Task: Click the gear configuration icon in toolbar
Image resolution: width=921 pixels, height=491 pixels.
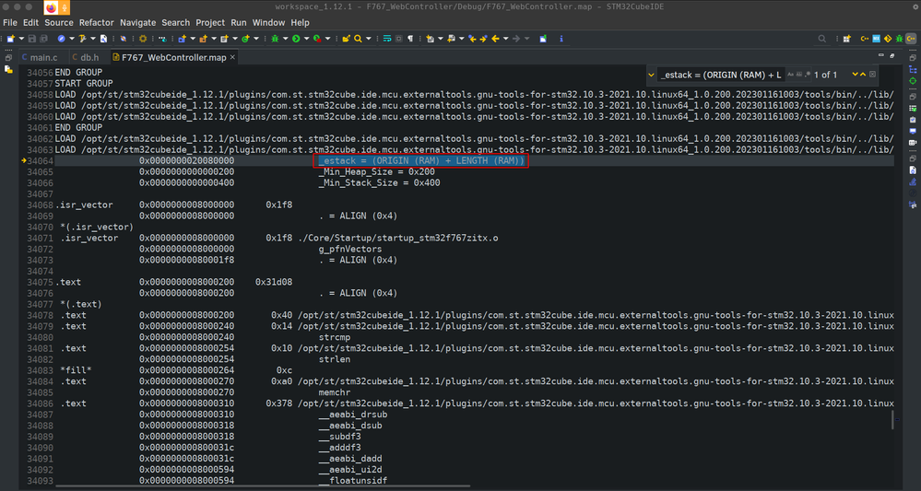Action: (143, 39)
